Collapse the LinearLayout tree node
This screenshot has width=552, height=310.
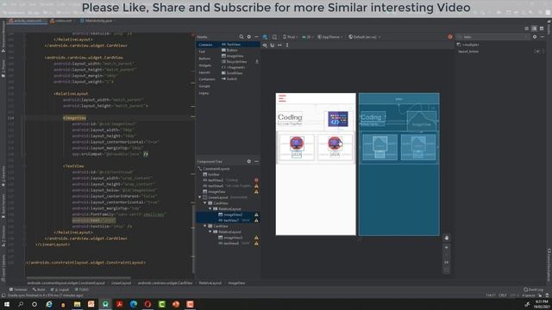200,197
